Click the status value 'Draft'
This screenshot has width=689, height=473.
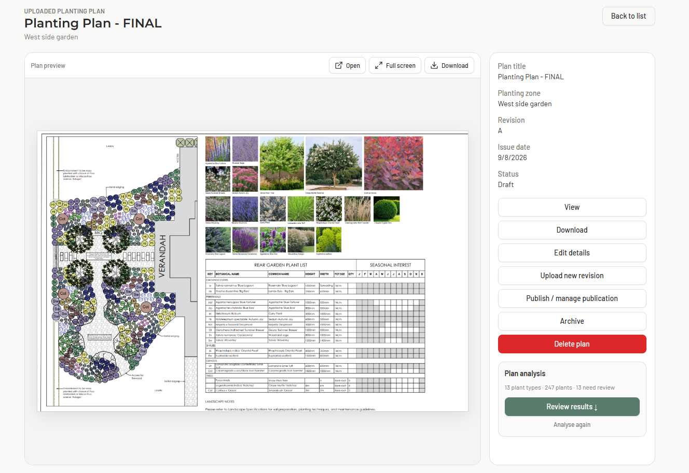coord(506,184)
